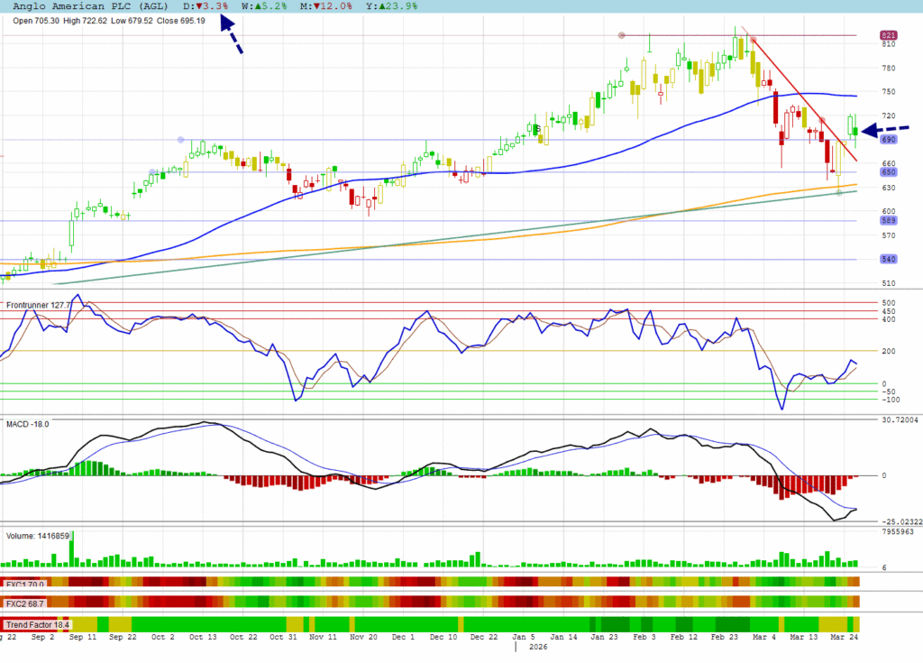Click the 589 price level tag
The width and height of the screenshot is (923, 663).
tap(888, 221)
